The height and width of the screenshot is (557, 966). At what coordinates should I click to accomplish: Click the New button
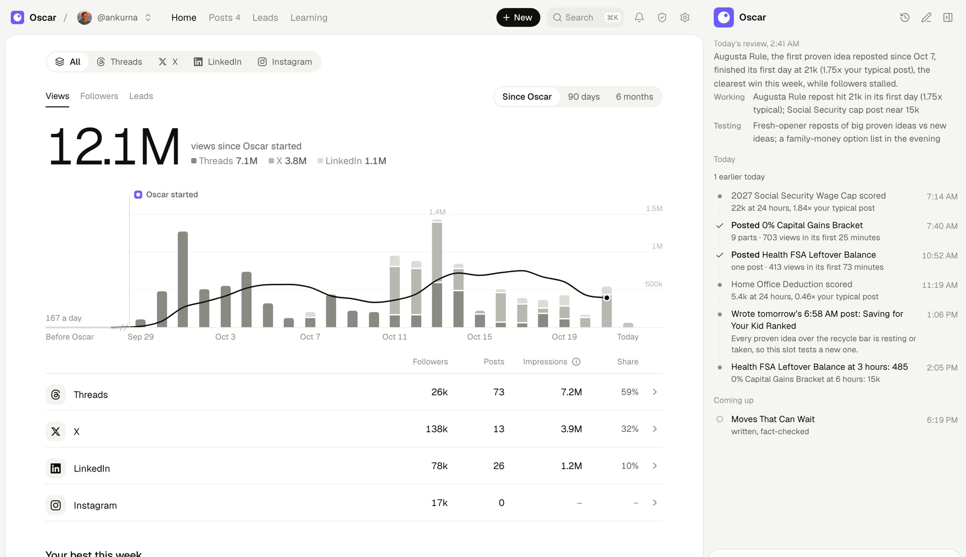pyautogui.click(x=518, y=17)
